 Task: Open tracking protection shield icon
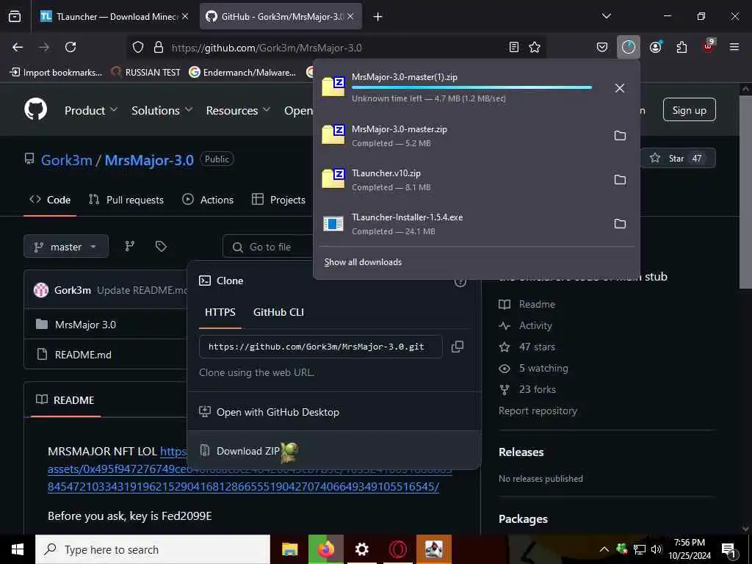[x=138, y=47]
